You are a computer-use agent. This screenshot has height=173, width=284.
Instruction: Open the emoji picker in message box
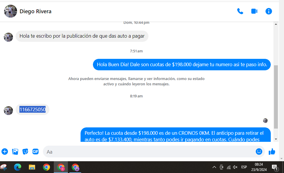tap(259, 152)
